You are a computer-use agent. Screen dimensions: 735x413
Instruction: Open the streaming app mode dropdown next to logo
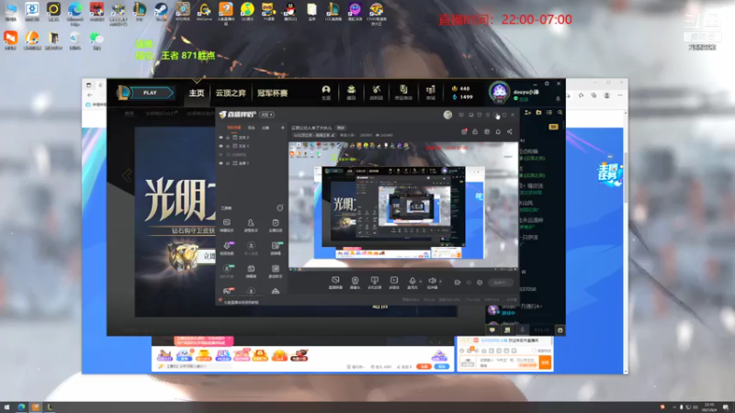pos(266,115)
